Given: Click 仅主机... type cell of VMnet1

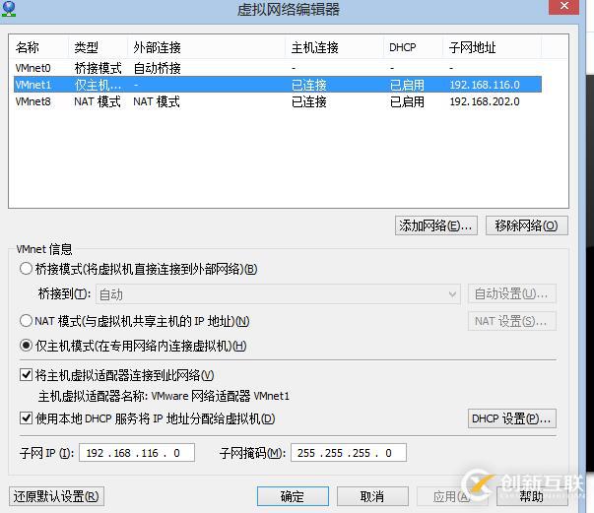Looking at the screenshot, I should coord(98,85).
